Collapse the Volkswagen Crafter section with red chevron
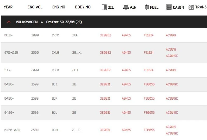Image resolution: width=207 pixels, height=140 pixels. (9, 22)
